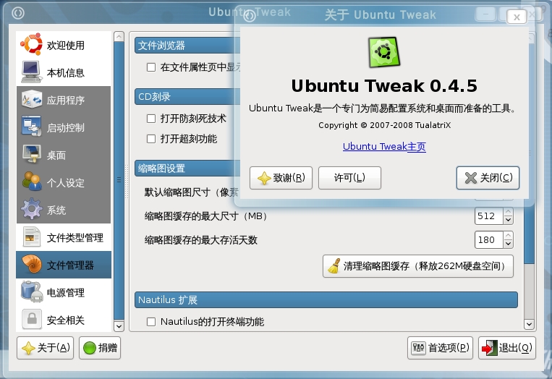Screen dimensions: 552x379
Task: Increase 缩略图缓存的最大存活天数 with up arrow
Action: pyautogui.click(x=508, y=236)
